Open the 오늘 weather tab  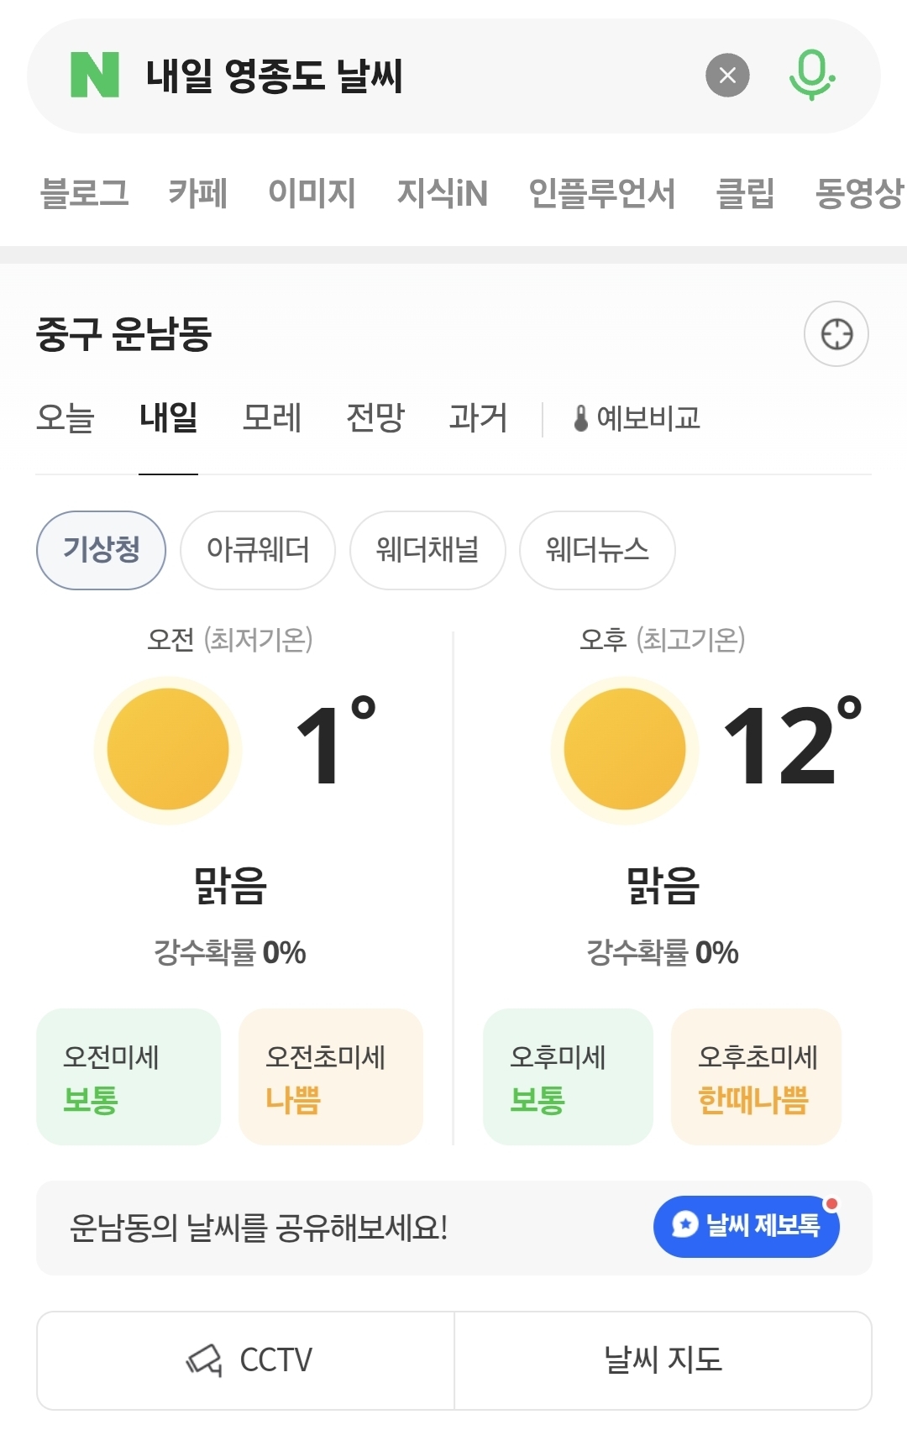(x=66, y=417)
